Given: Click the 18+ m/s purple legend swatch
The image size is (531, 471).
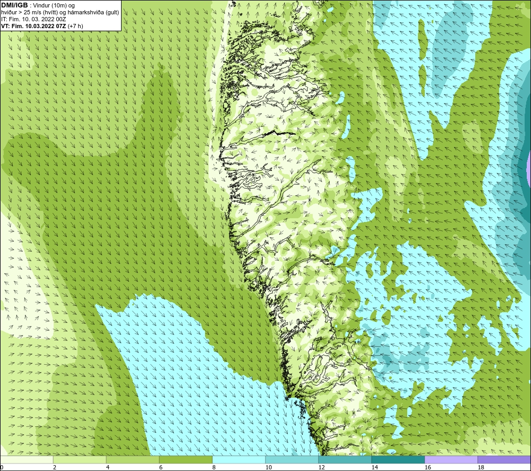Looking at the screenshot, I should tap(504, 460).
